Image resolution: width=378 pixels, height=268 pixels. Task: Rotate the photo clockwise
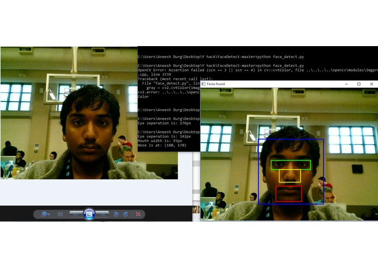126,214
